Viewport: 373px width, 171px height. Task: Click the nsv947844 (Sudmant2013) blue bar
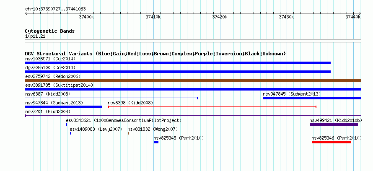click(x=64, y=107)
